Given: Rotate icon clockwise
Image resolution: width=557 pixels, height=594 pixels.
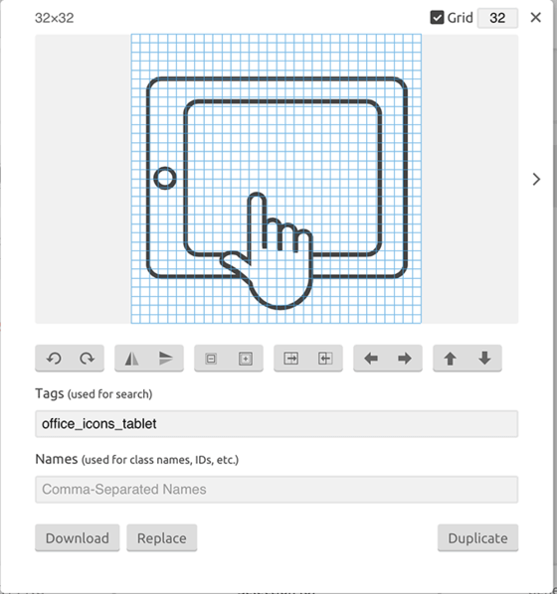Looking at the screenshot, I should [x=87, y=358].
